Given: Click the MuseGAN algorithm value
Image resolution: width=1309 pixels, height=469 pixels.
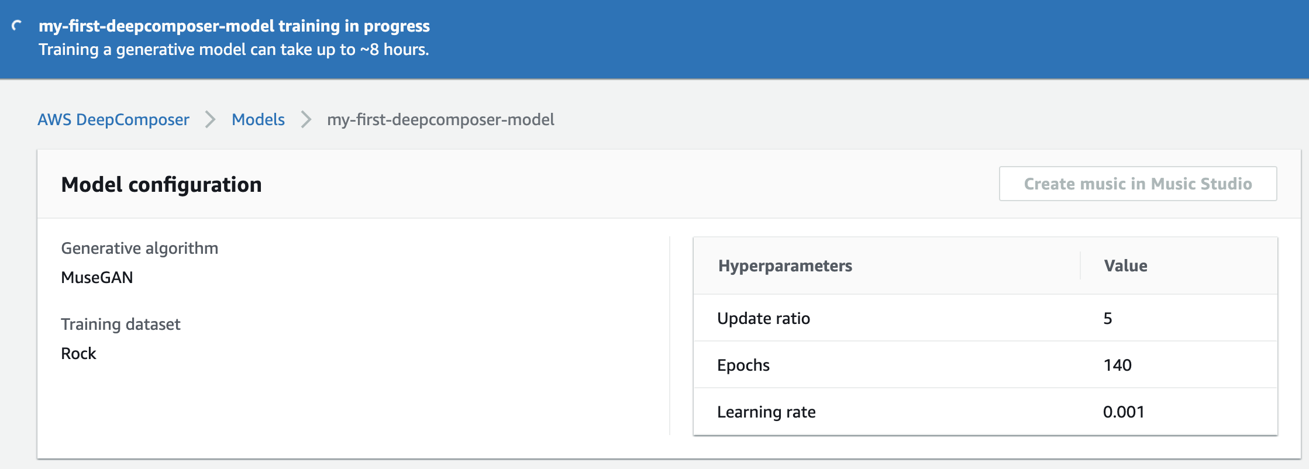Looking at the screenshot, I should pos(97,278).
